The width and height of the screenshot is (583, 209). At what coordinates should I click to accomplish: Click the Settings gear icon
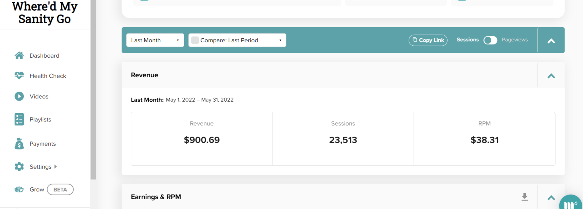coord(19,167)
